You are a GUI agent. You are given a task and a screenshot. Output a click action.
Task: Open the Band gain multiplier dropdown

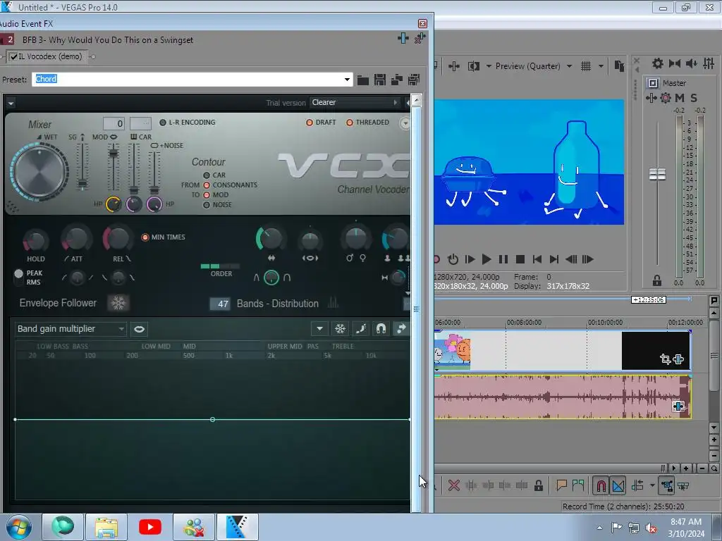(x=71, y=329)
